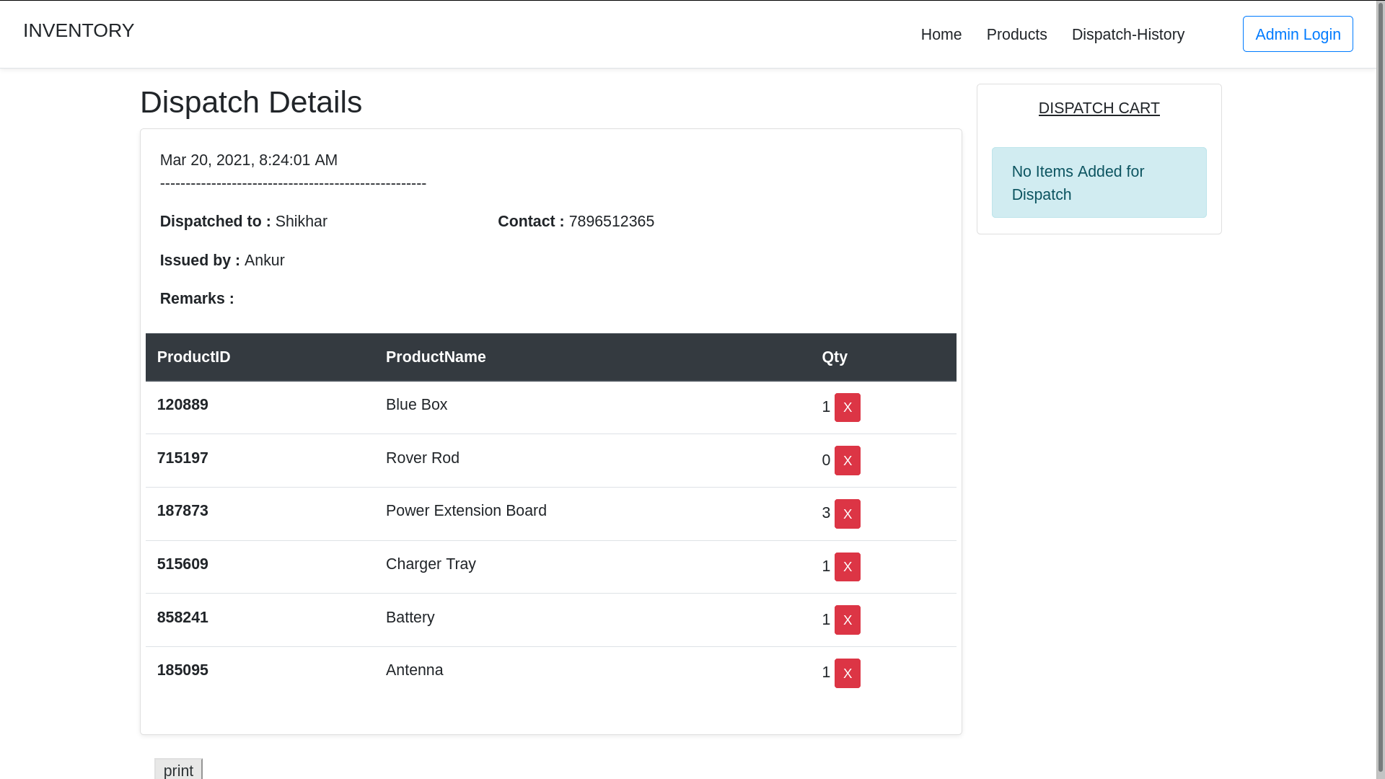Click the Battery product name
The width and height of the screenshot is (1385, 779).
point(410,617)
